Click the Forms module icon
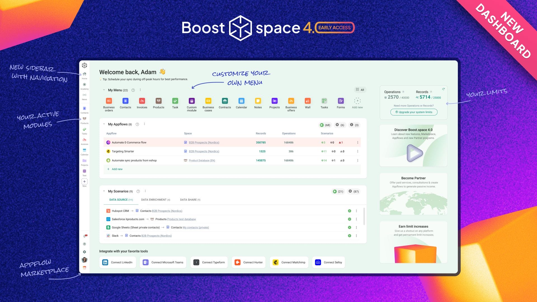 coord(341,101)
